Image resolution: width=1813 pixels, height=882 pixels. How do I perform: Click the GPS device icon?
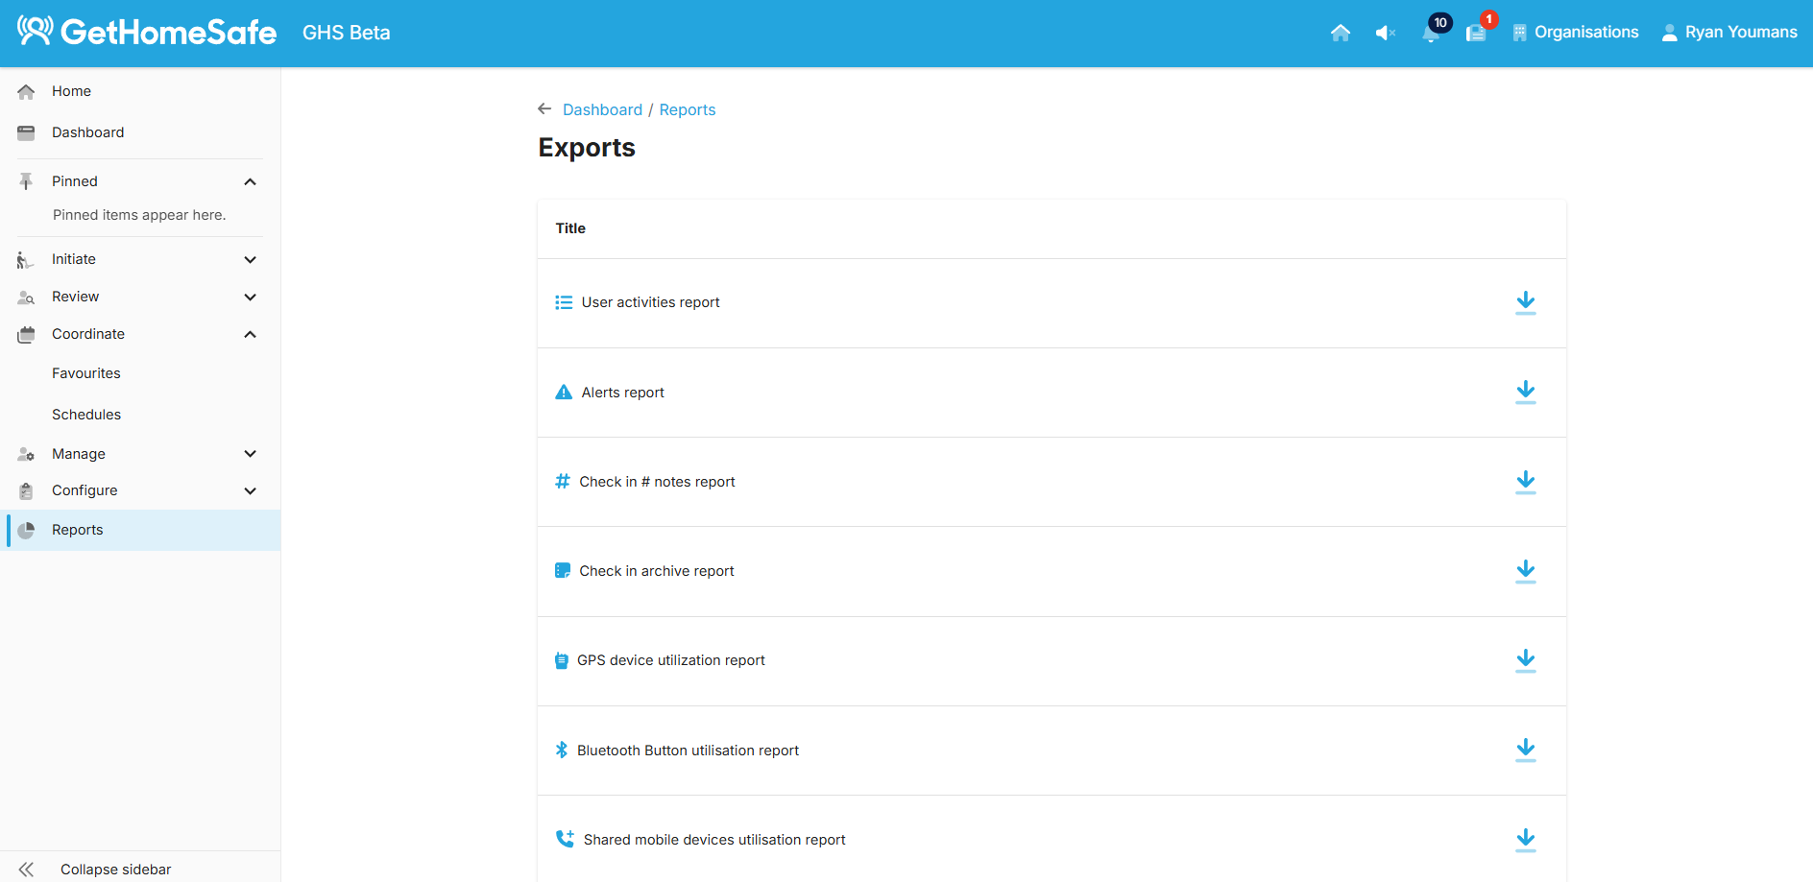[562, 660]
